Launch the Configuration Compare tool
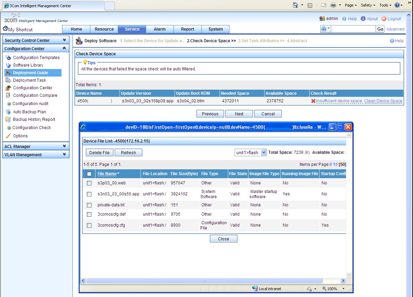The image size is (413, 297). 35,95
